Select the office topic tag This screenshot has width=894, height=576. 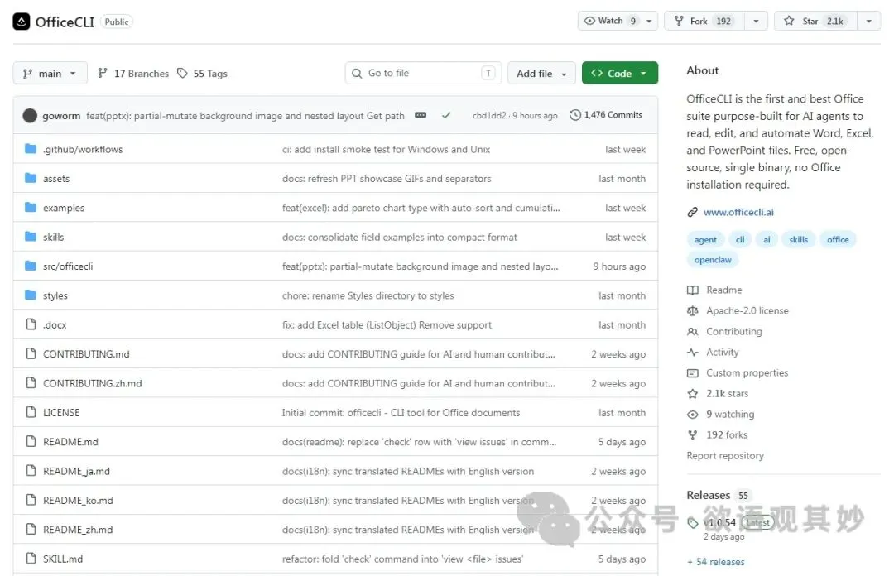pos(838,239)
